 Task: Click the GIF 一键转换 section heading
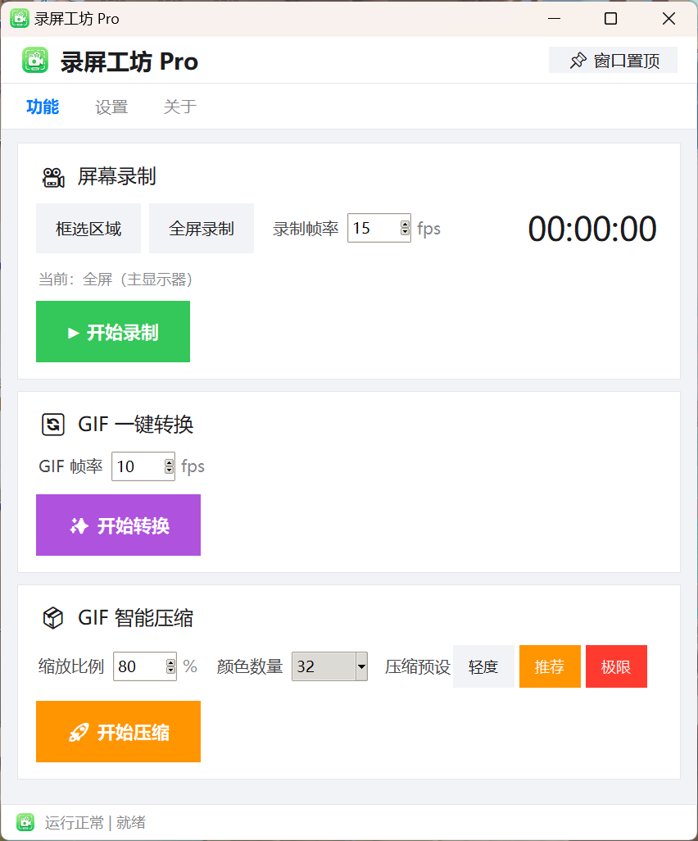pyautogui.click(x=136, y=425)
